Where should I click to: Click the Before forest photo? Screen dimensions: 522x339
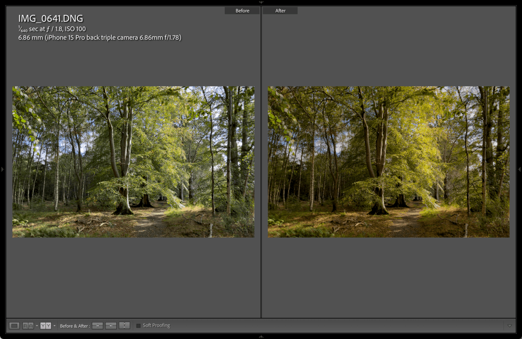[133, 162]
